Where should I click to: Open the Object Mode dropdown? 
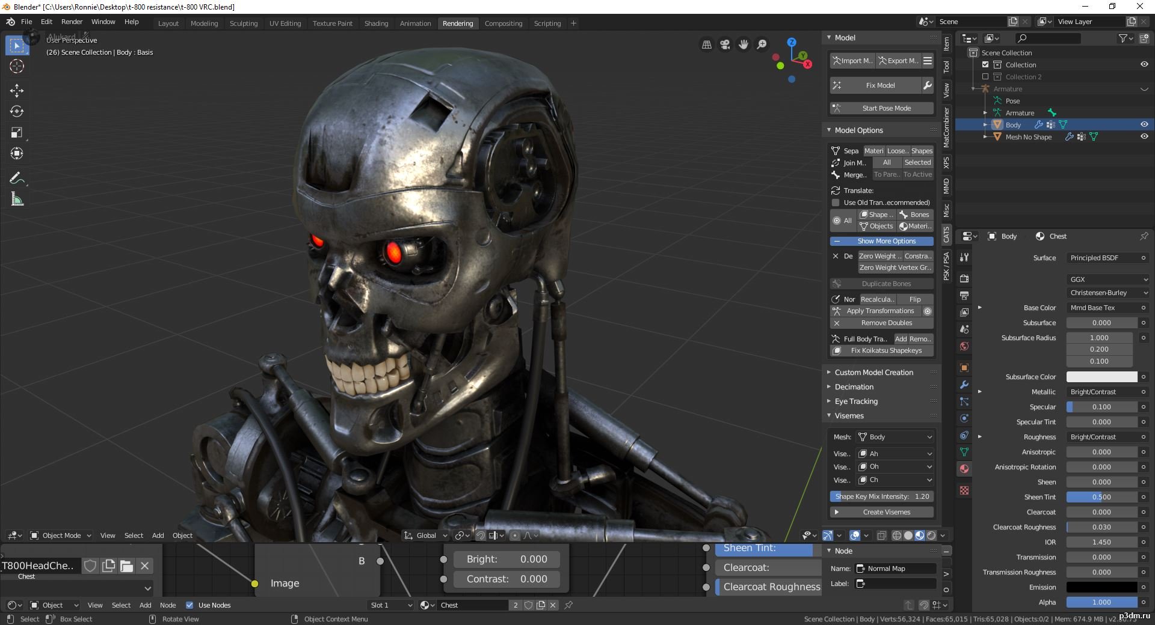tap(61, 535)
